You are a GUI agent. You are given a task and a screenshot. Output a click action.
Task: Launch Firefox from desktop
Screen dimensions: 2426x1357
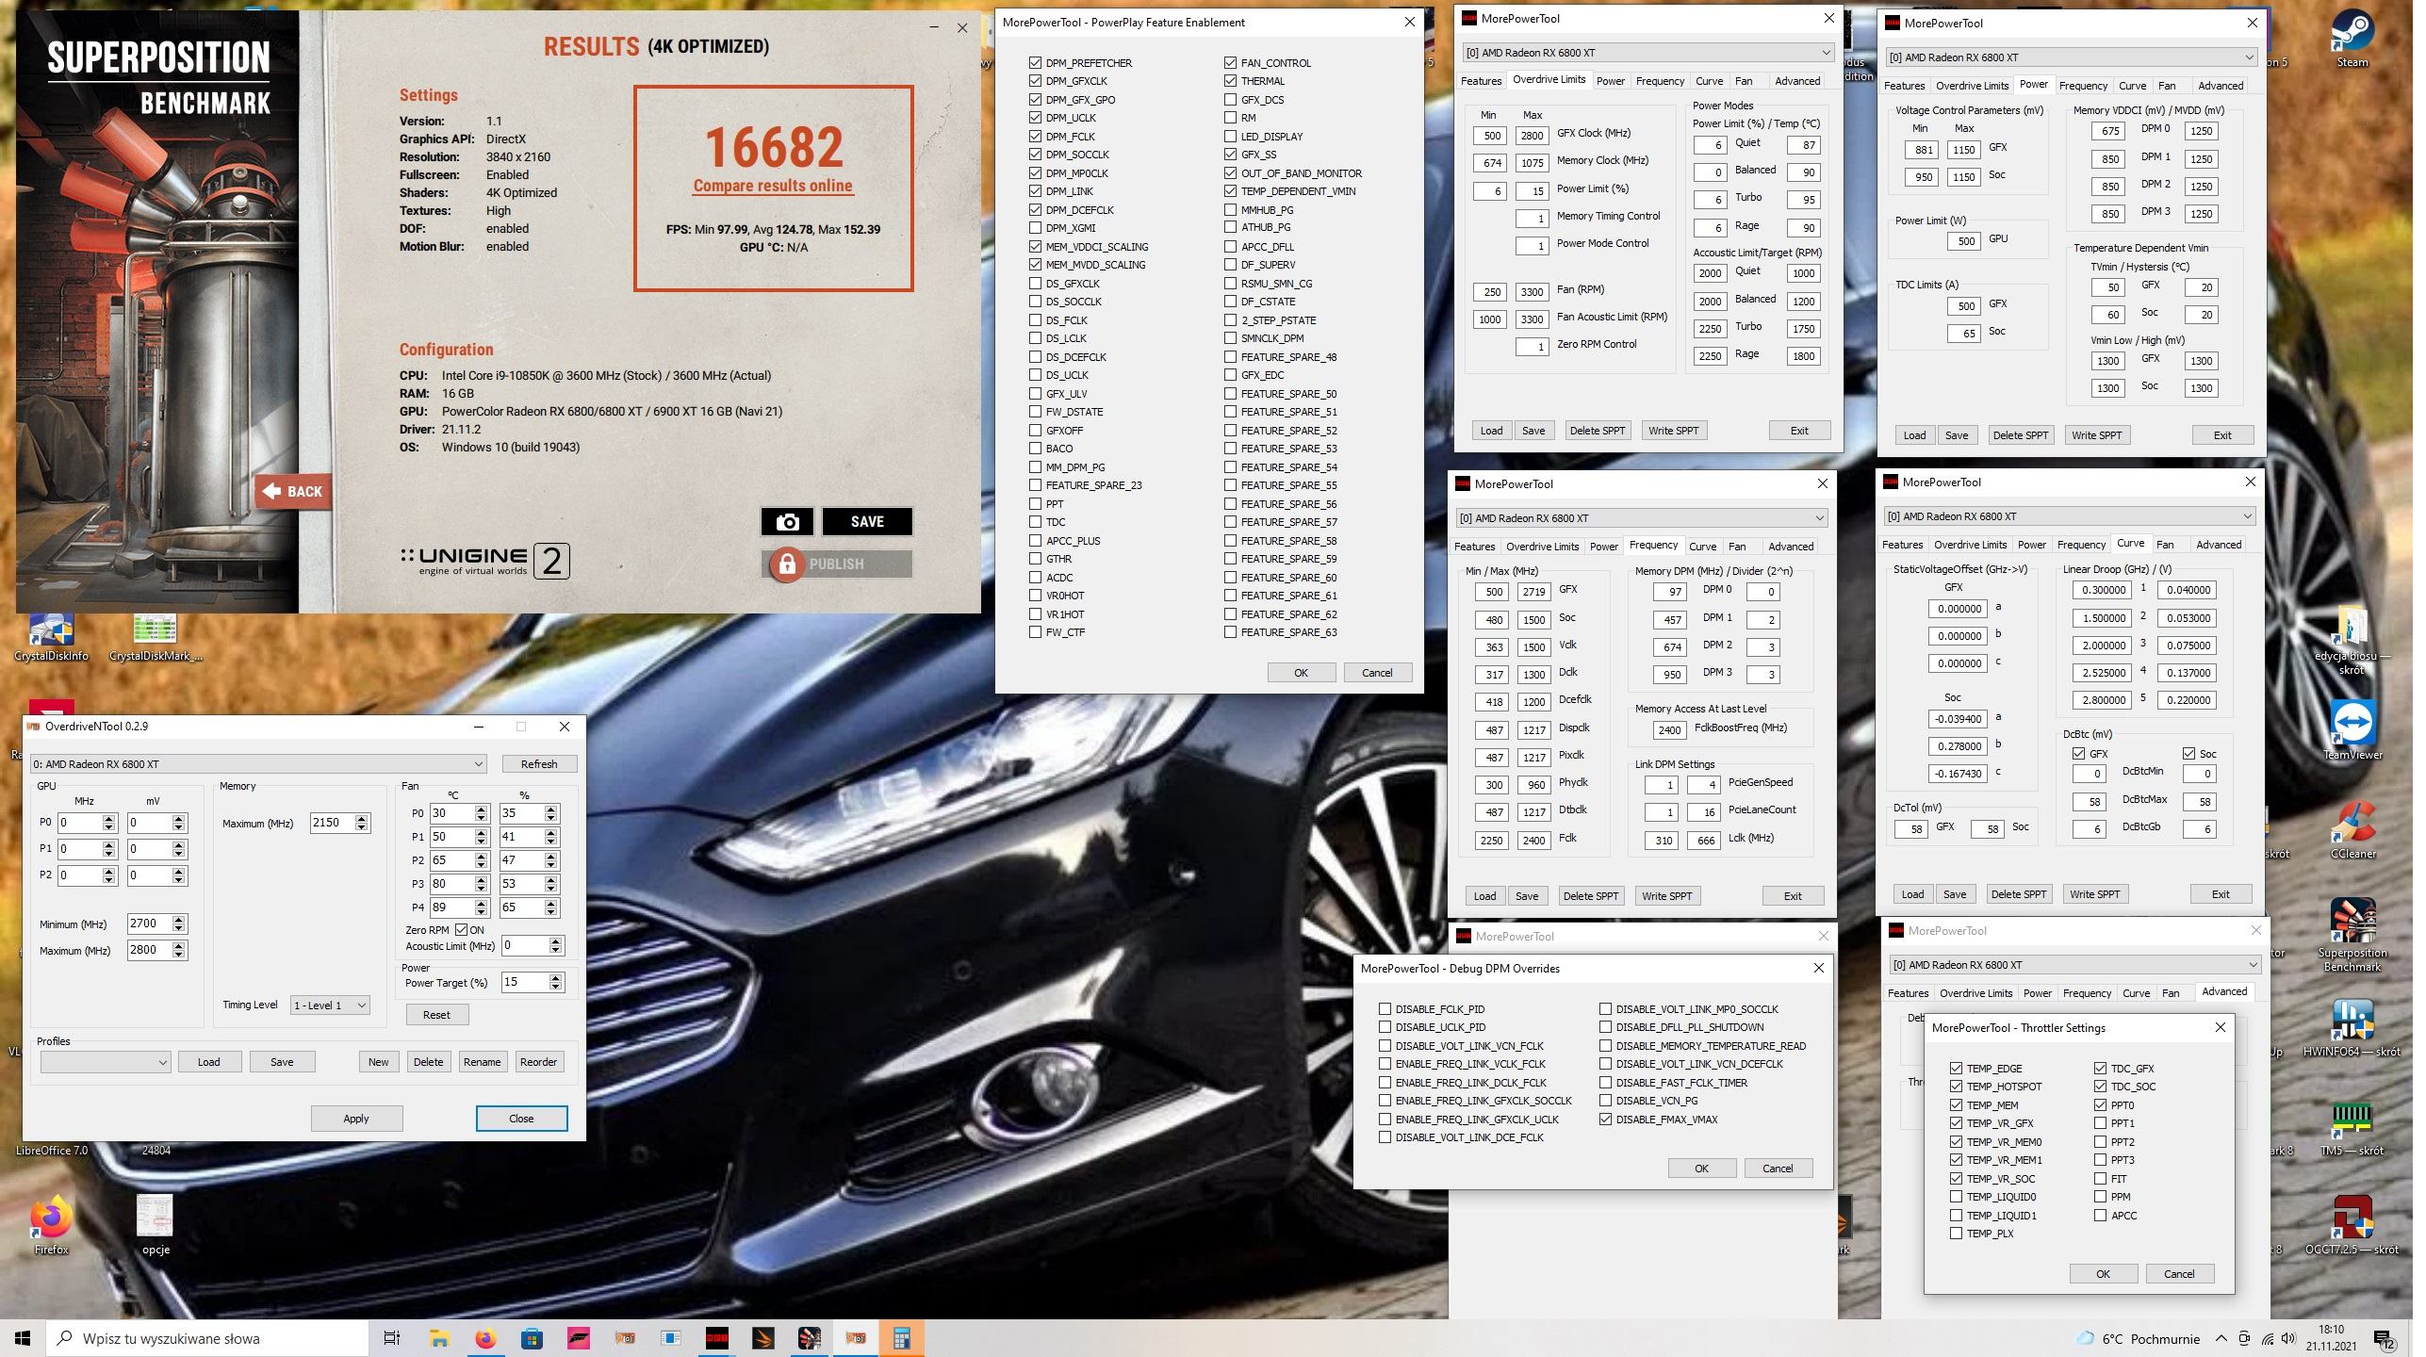coord(51,1225)
